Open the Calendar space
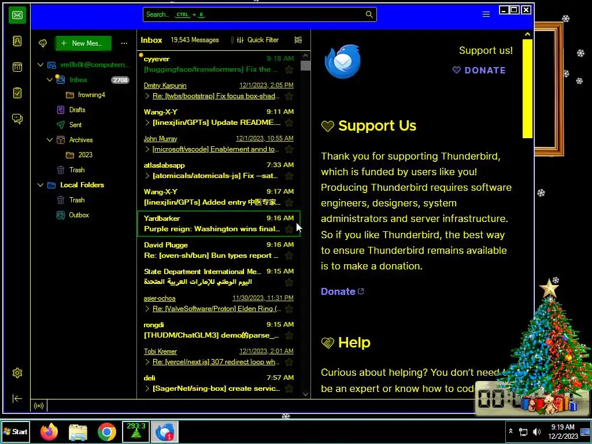The height and width of the screenshot is (444, 592). (x=17, y=67)
